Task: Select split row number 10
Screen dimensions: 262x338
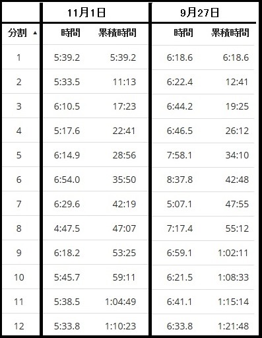Action: tap(19, 277)
